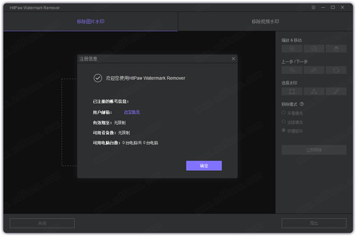Click the redo next step icon
The image size is (356, 236).
coord(314,70)
